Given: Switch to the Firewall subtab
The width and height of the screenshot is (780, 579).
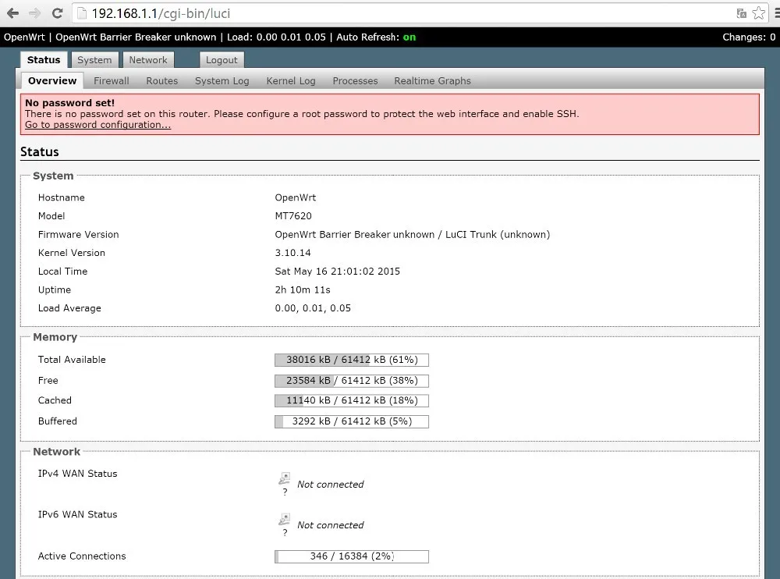Looking at the screenshot, I should [112, 80].
